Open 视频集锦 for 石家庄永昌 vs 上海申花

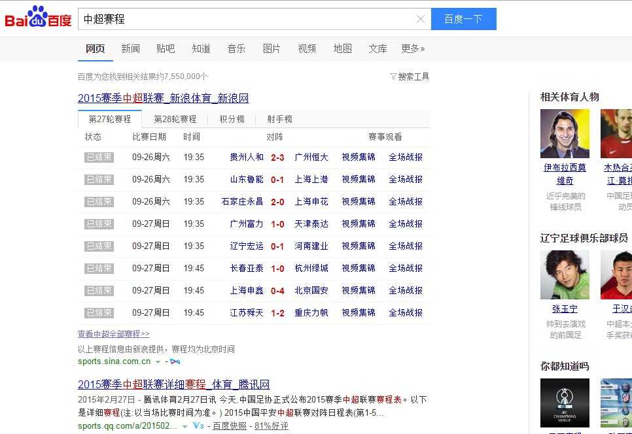click(x=359, y=201)
